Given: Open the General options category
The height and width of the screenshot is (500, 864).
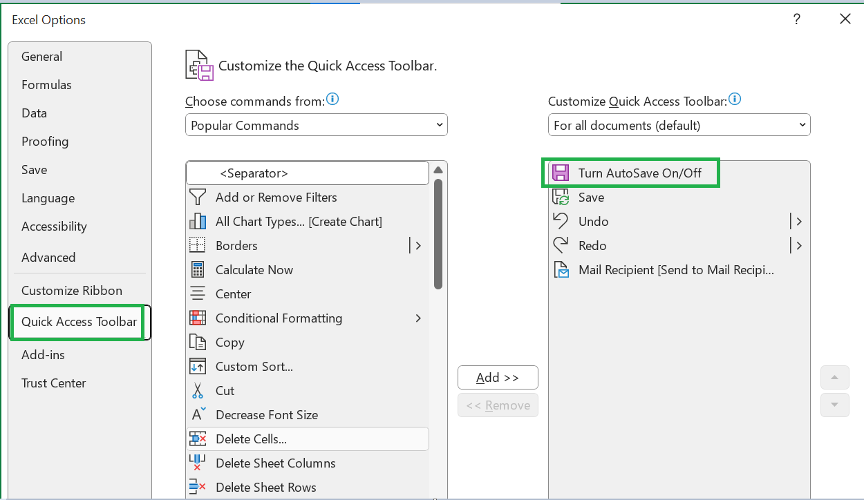Looking at the screenshot, I should [79, 57].
